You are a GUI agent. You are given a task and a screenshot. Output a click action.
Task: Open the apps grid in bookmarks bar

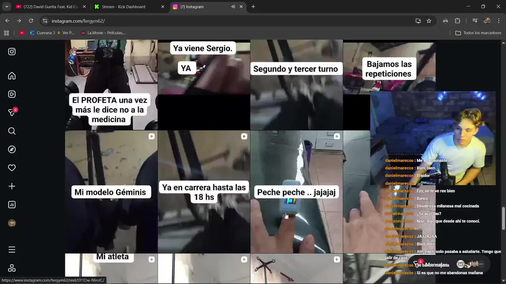(x=6, y=33)
